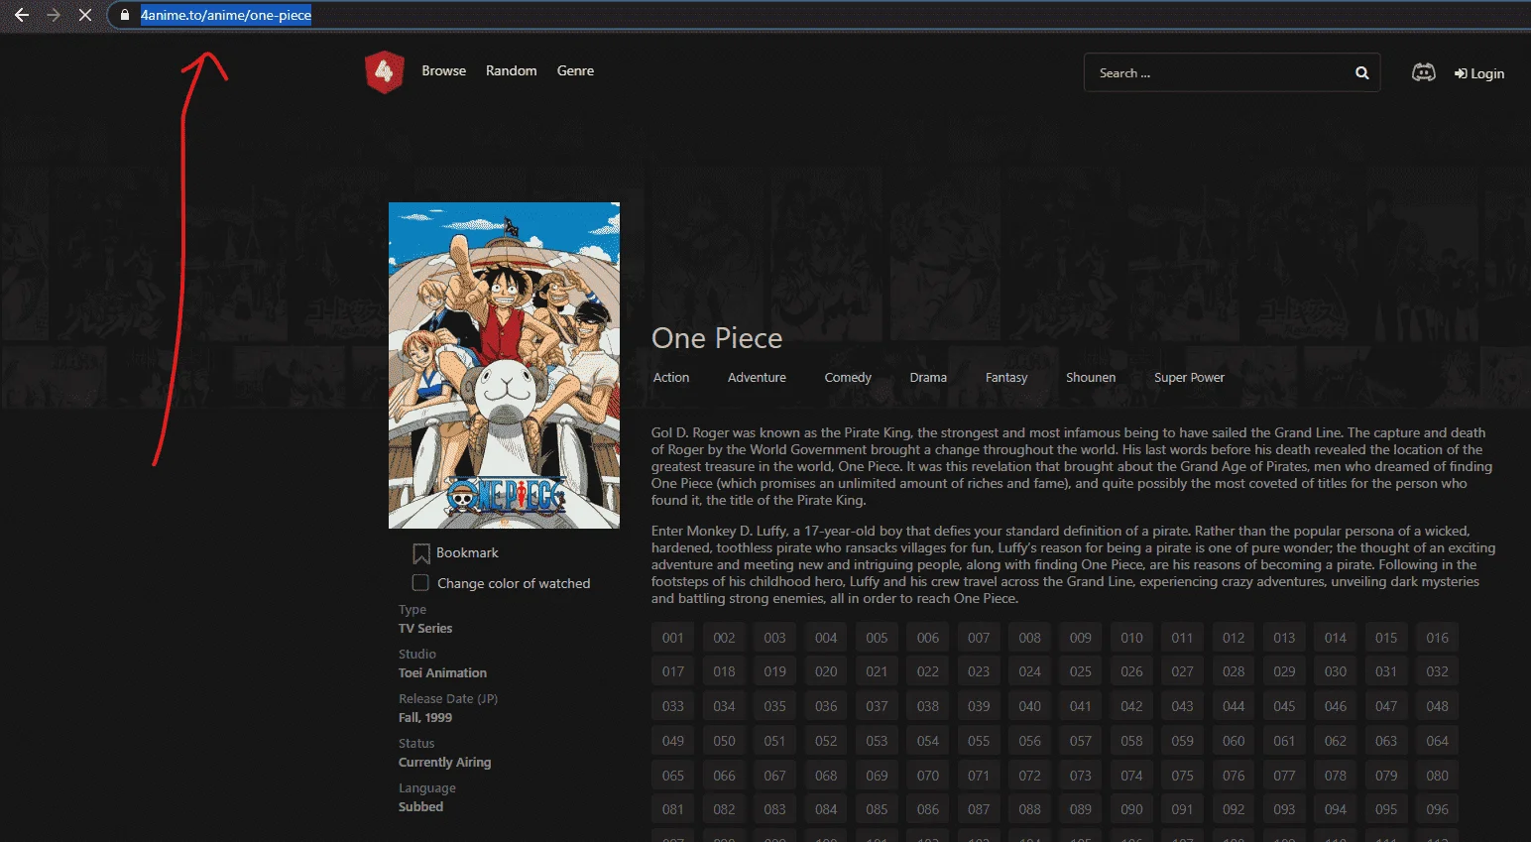
Task: Open episode 001
Action: pyautogui.click(x=673, y=638)
